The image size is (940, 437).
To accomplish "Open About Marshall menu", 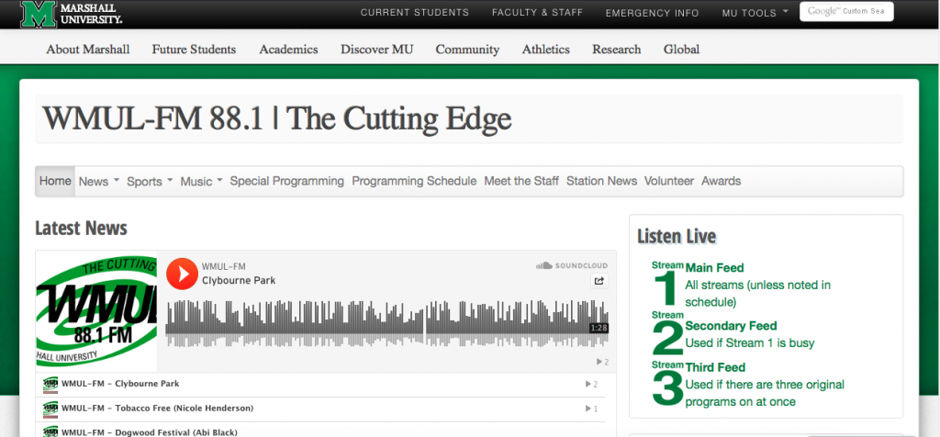I will click(x=88, y=50).
